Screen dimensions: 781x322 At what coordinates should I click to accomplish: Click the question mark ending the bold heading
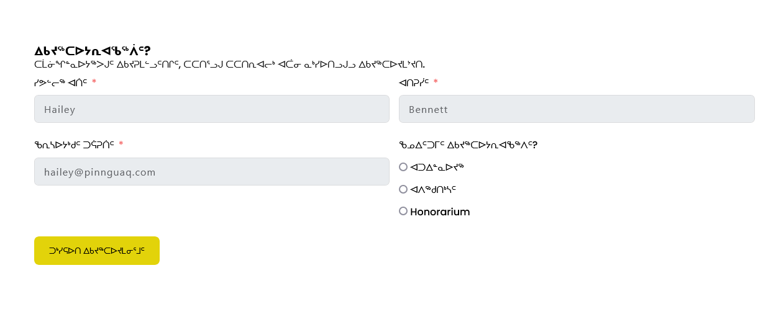(147, 51)
